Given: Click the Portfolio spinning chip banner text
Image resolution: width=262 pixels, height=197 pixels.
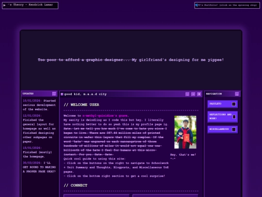Looking at the screenshot, I should click(x=227, y=5).
